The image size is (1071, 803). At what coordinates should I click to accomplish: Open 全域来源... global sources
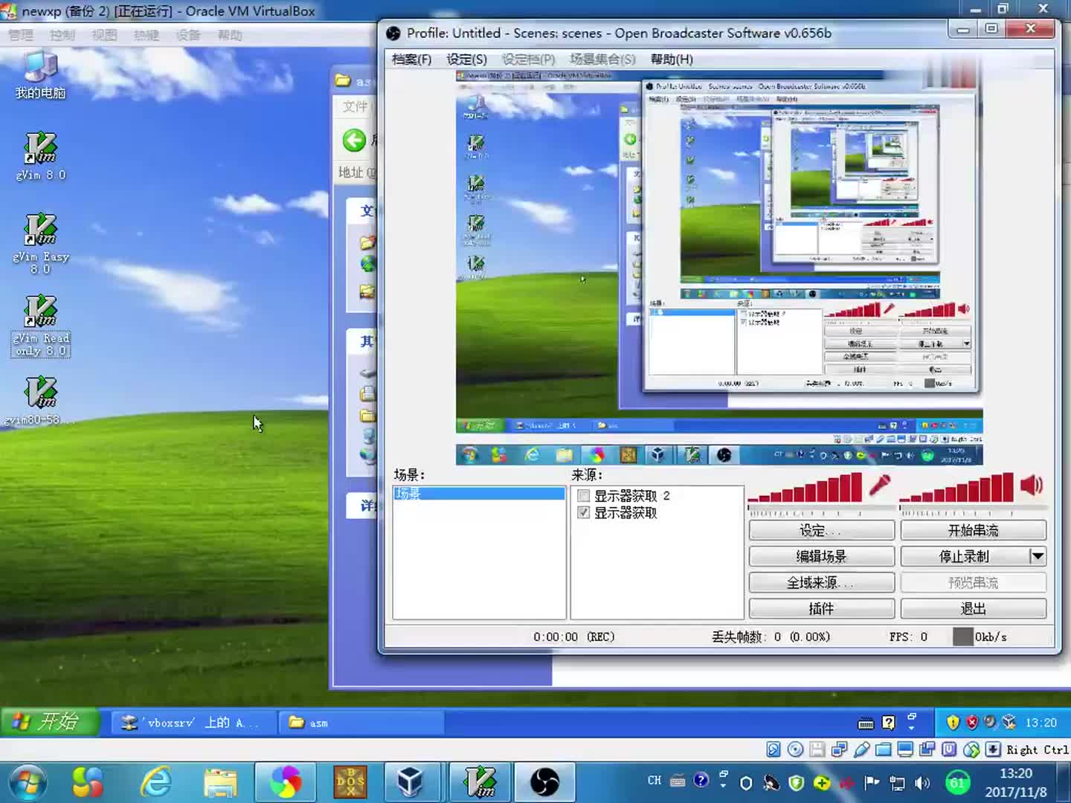click(821, 582)
